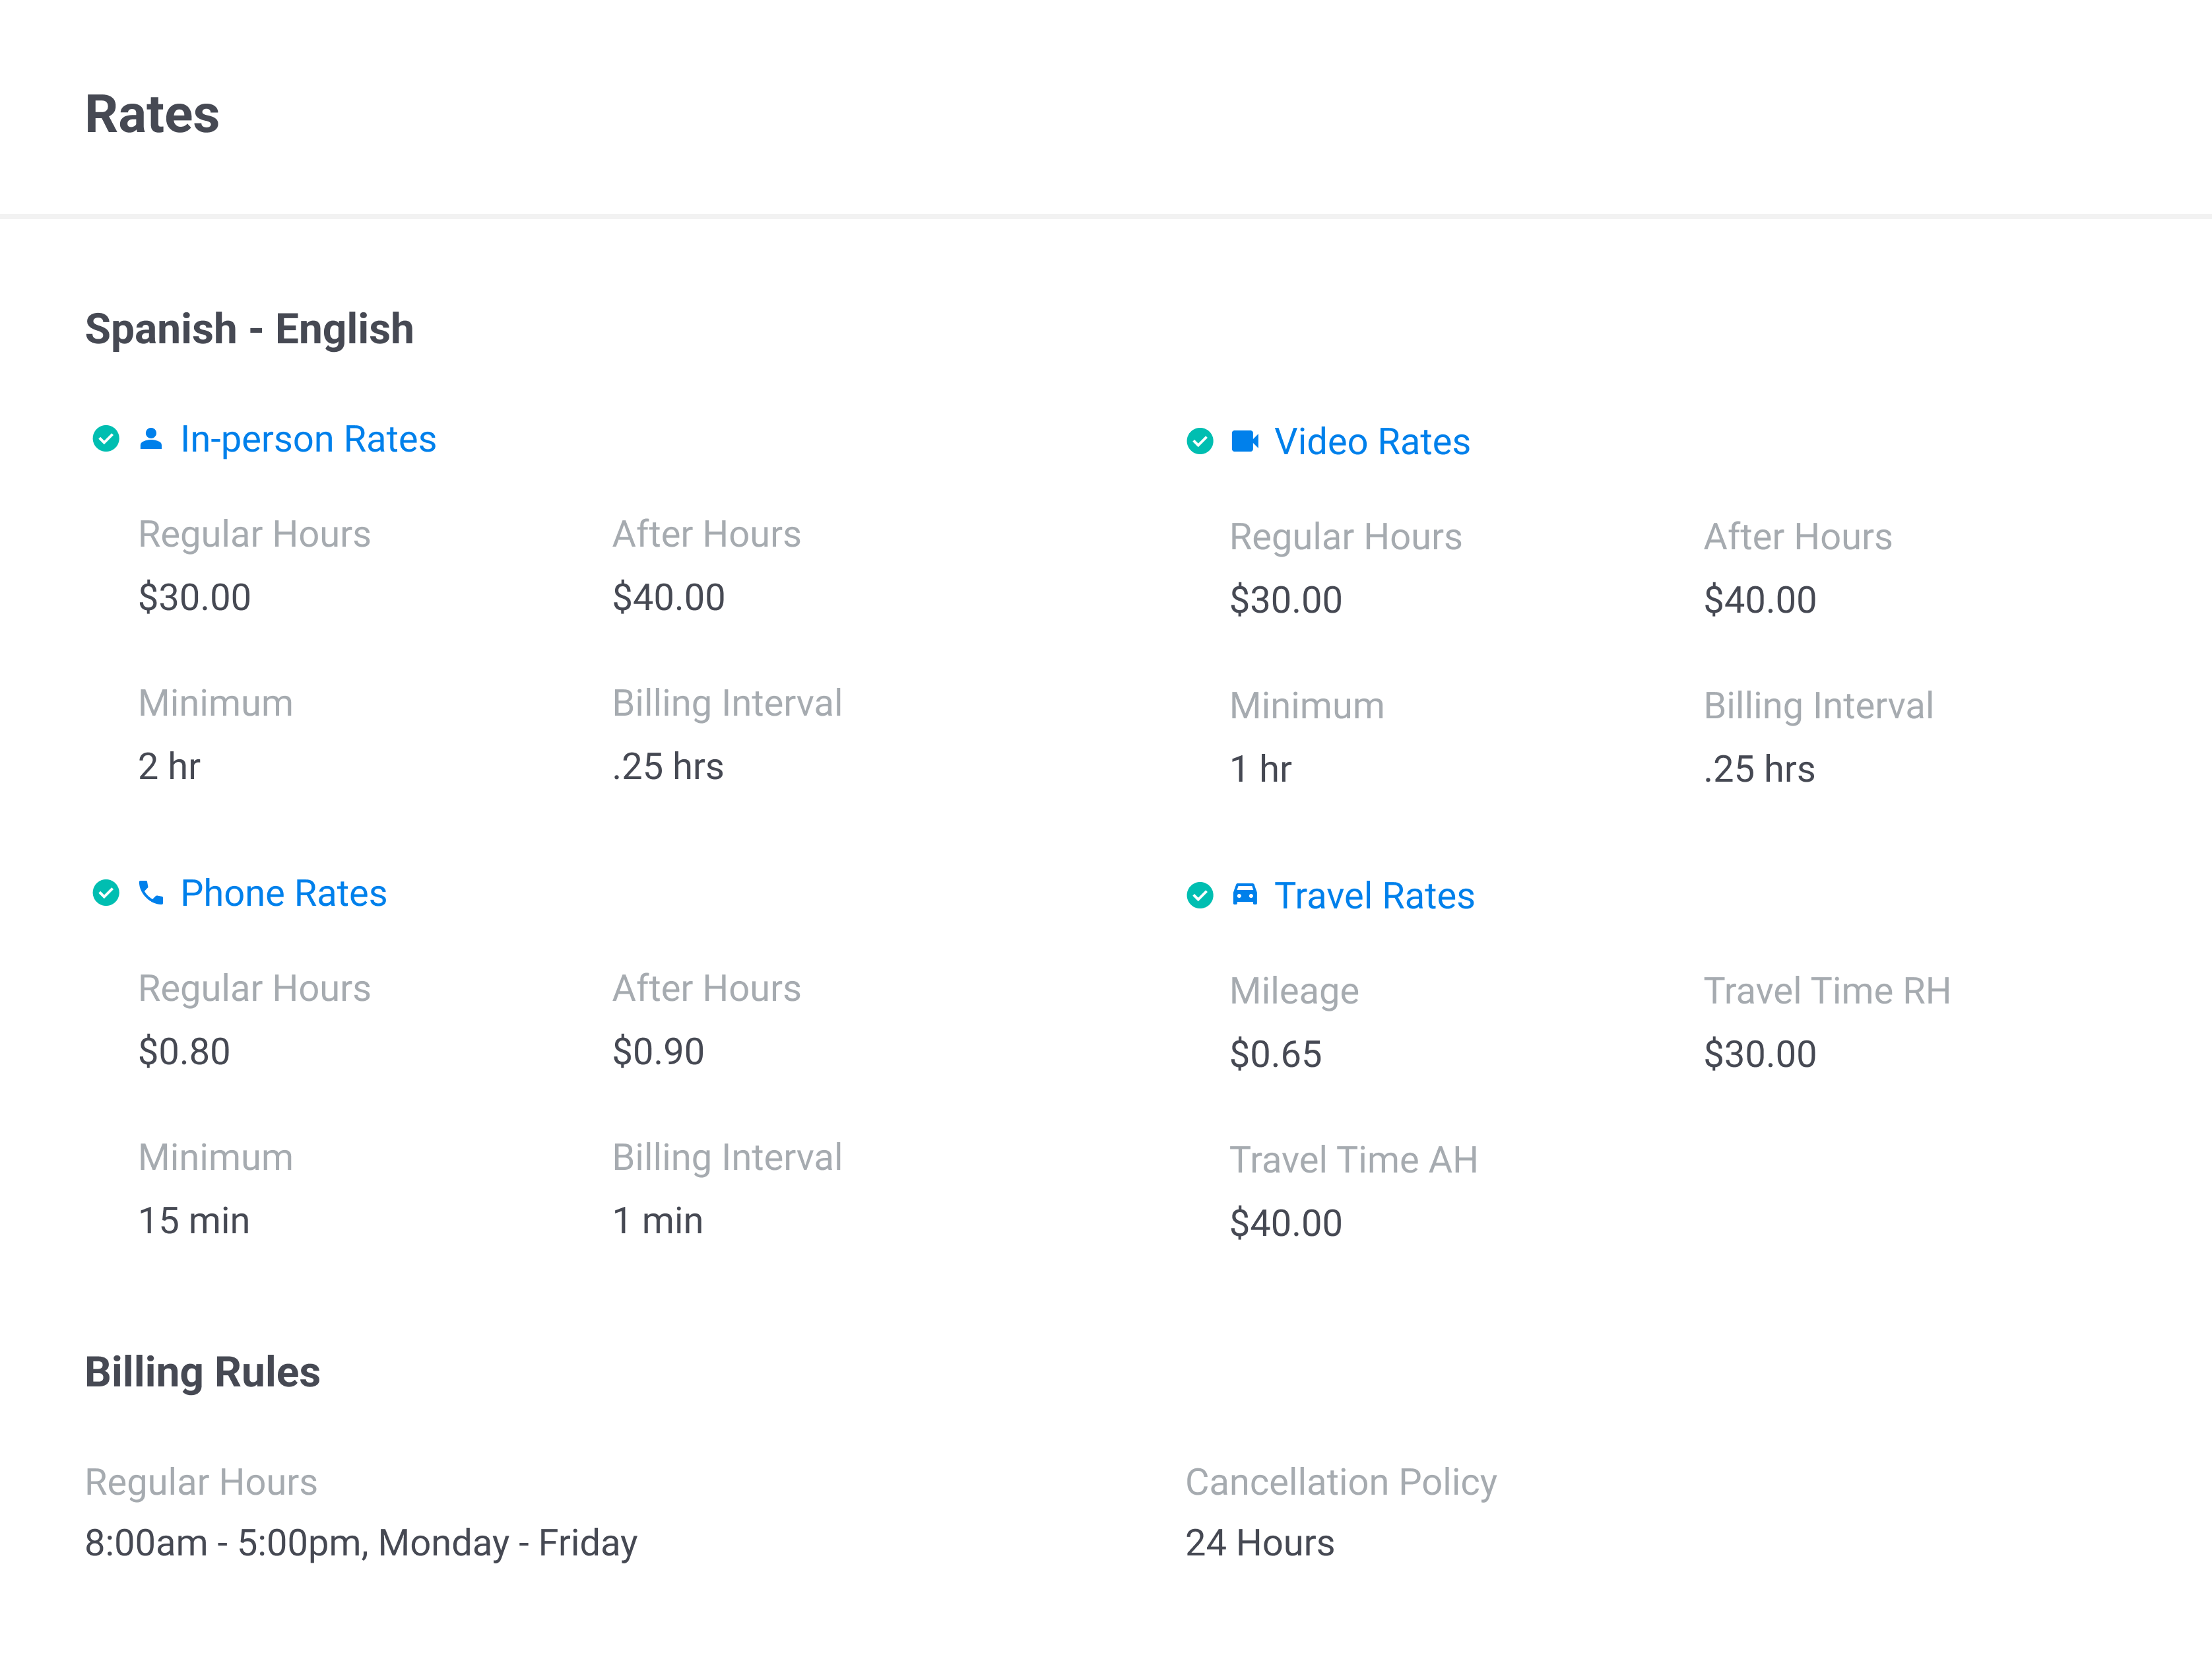
Task: Click the person icon beside In-person Rates
Action: [151, 438]
